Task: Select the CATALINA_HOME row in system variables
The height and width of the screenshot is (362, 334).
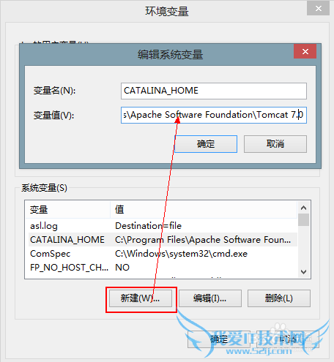Action: click(x=163, y=240)
